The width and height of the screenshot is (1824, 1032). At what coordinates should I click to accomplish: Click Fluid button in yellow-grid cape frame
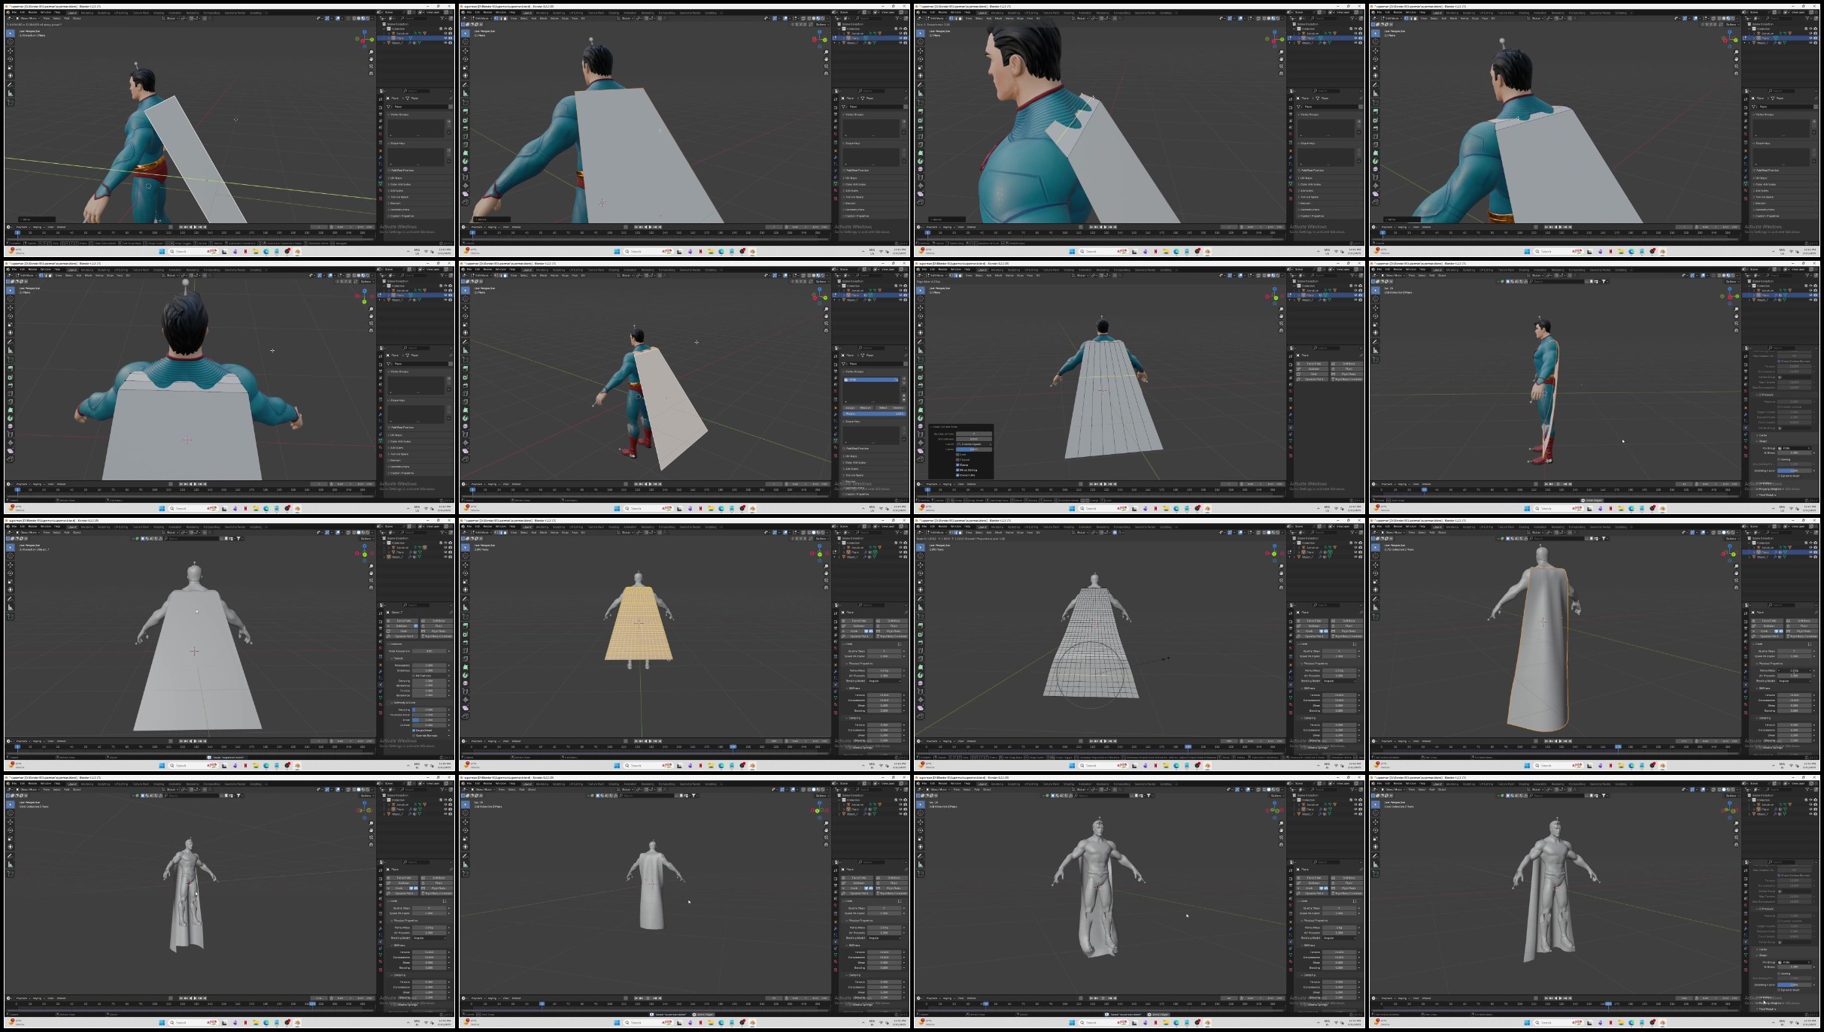coord(892,626)
